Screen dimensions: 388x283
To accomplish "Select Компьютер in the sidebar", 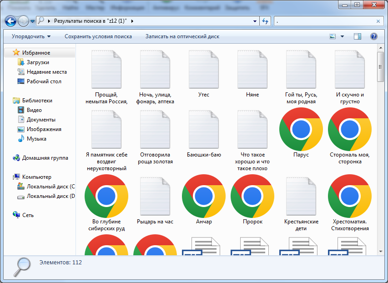I will [x=37, y=177].
